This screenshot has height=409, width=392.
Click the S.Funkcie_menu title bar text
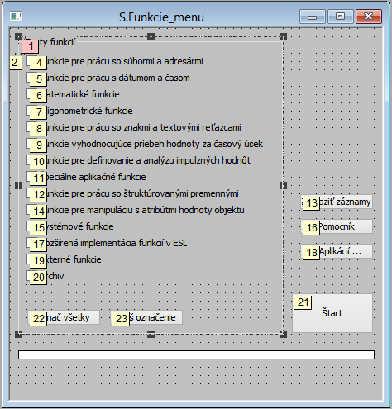[x=161, y=17]
